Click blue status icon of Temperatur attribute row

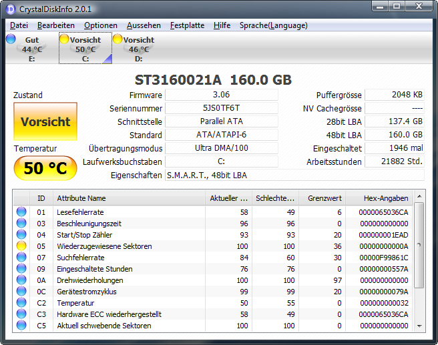[21, 302]
